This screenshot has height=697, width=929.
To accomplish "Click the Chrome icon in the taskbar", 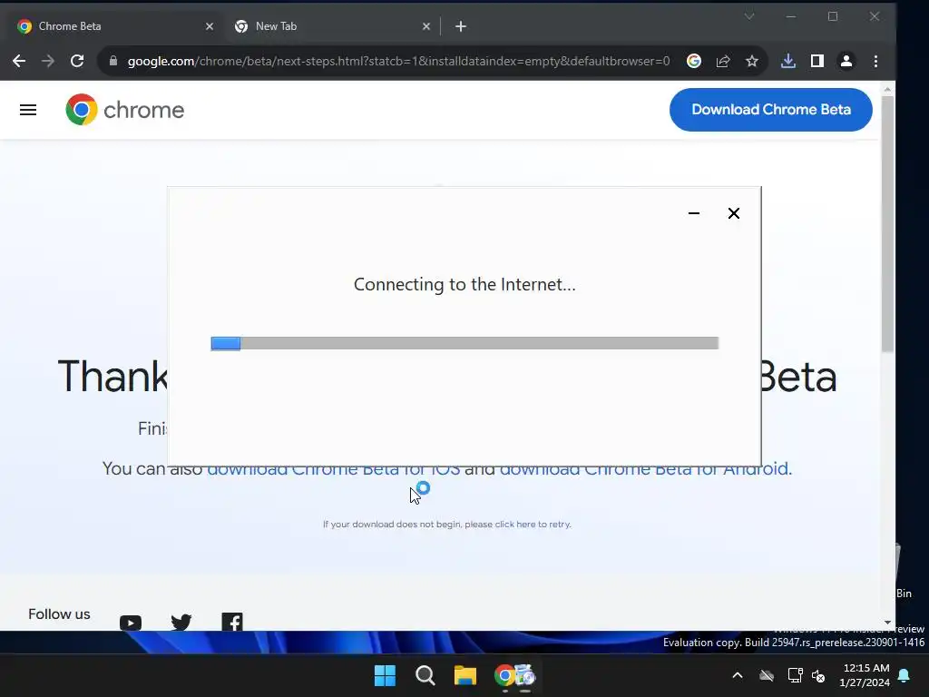I will [504, 675].
